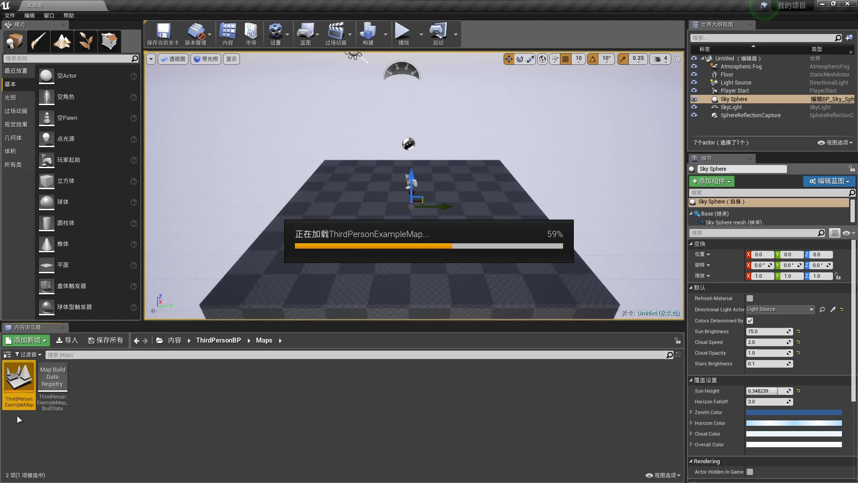Click the Zenith Color swatch
Screen dimensions: 858x483
[x=794, y=412]
